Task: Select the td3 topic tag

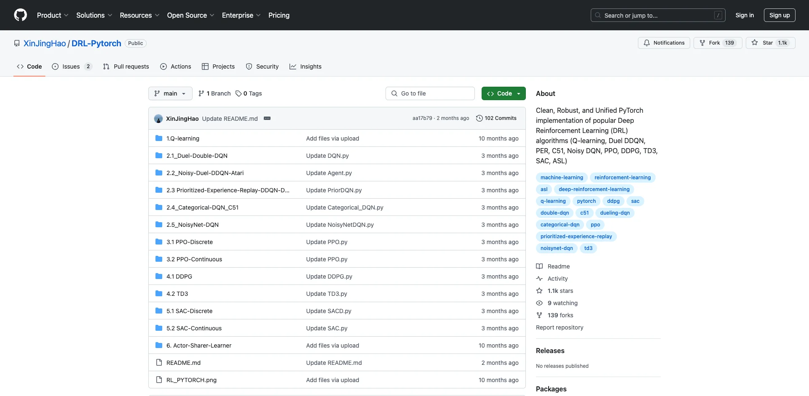Action: point(588,248)
